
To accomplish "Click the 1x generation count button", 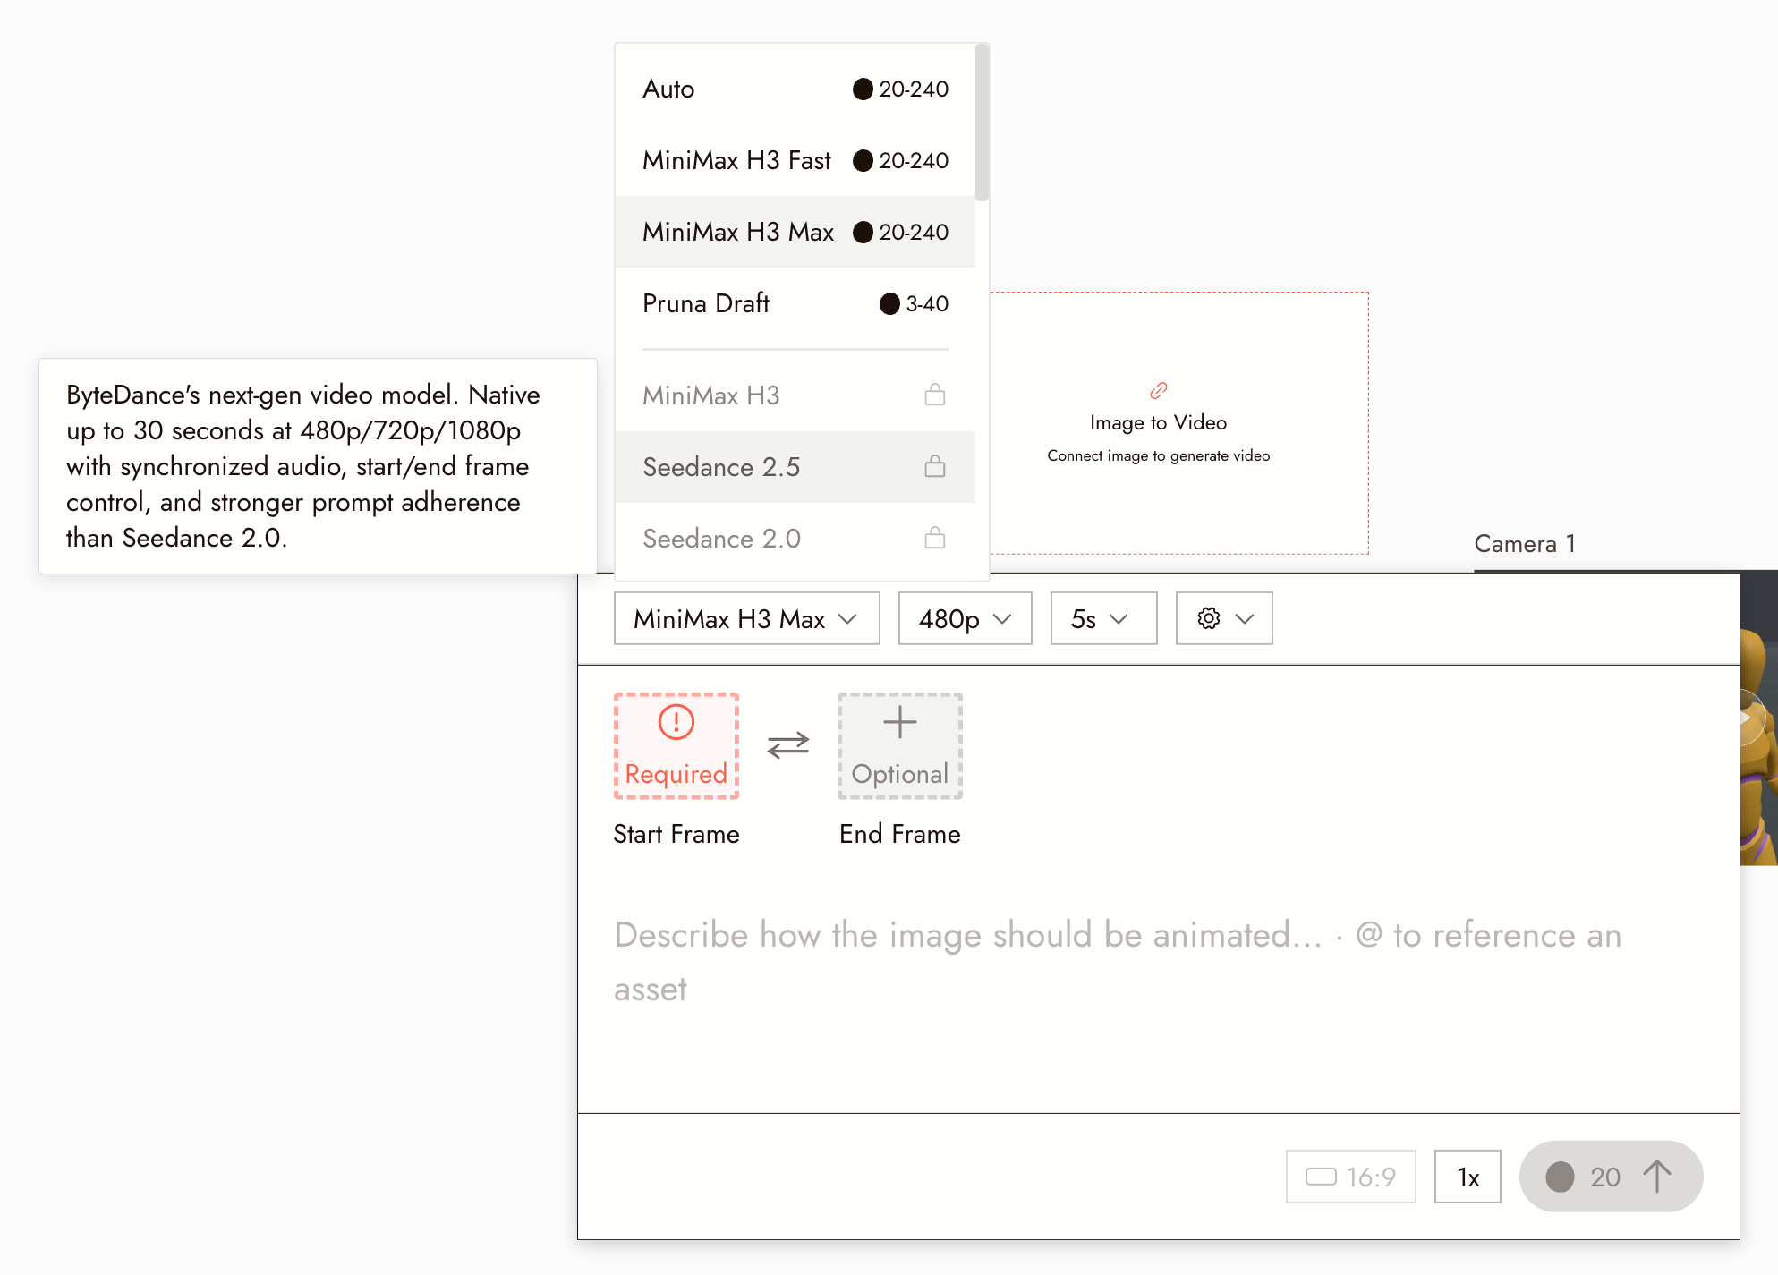I will [x=1467, y=1177].
